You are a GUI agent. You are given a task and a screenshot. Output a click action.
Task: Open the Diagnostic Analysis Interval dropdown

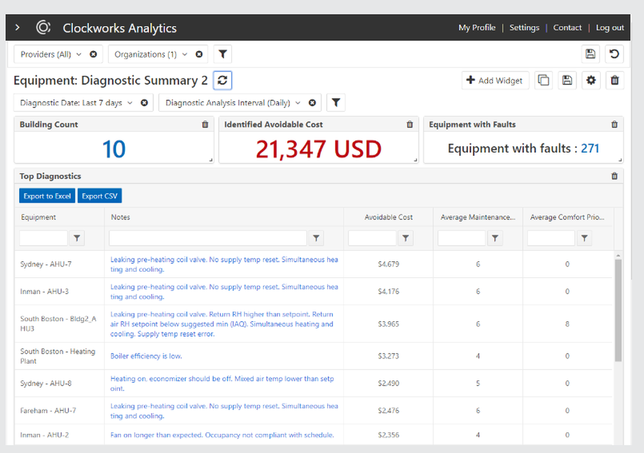pos(233,102)
